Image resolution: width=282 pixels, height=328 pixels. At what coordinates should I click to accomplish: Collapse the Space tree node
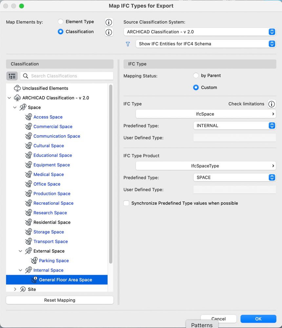coord(15,107)
